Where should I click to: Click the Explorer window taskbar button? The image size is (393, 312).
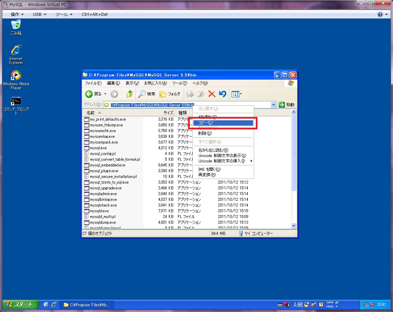[x=87, y=305]
